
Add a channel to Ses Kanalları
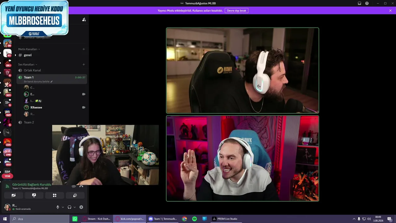coord(84,64)
